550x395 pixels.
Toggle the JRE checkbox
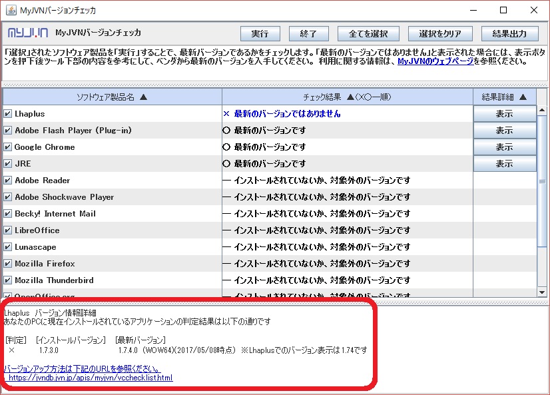pos(8,164)
